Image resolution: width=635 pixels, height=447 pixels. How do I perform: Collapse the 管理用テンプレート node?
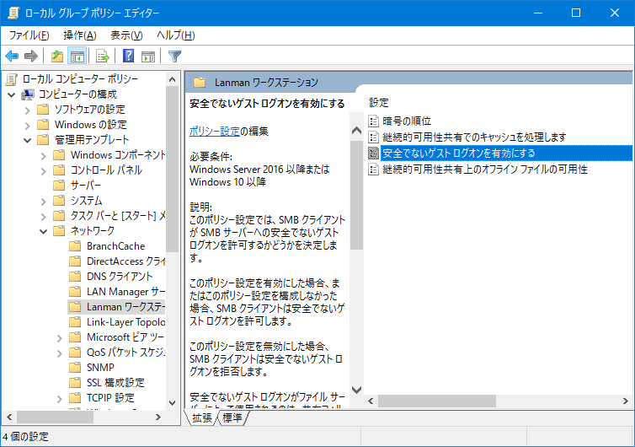pos(28,140)
